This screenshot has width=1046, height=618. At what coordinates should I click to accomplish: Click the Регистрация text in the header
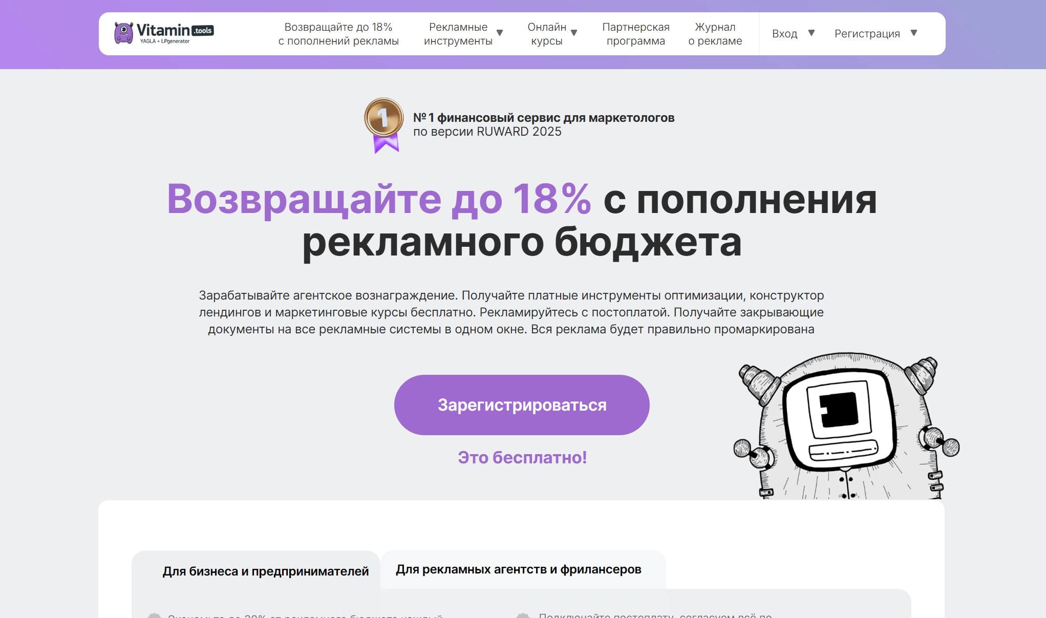pos(867,34)
